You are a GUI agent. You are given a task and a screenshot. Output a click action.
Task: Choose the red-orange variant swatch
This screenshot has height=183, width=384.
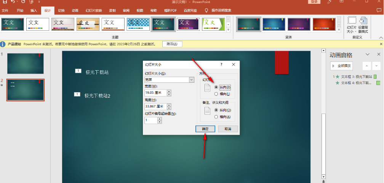324,24
